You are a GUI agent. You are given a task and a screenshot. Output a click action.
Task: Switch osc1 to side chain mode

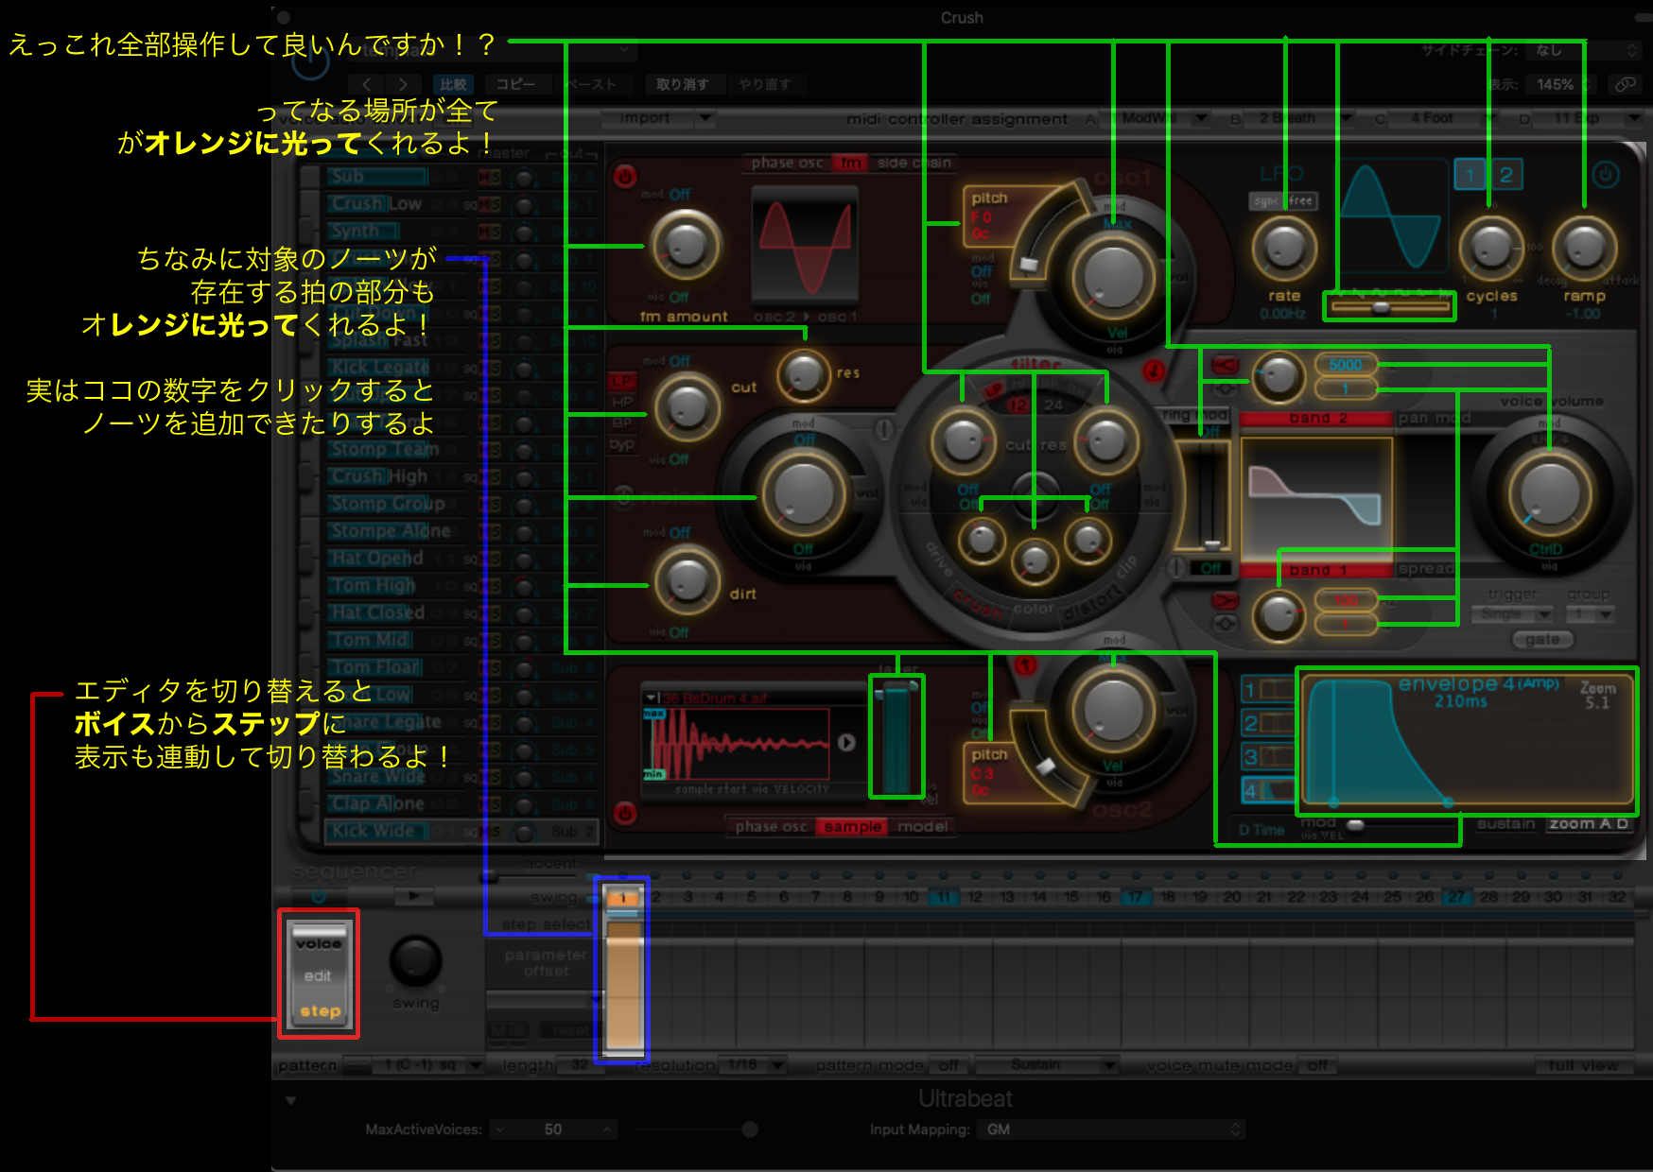pos(913,163)
